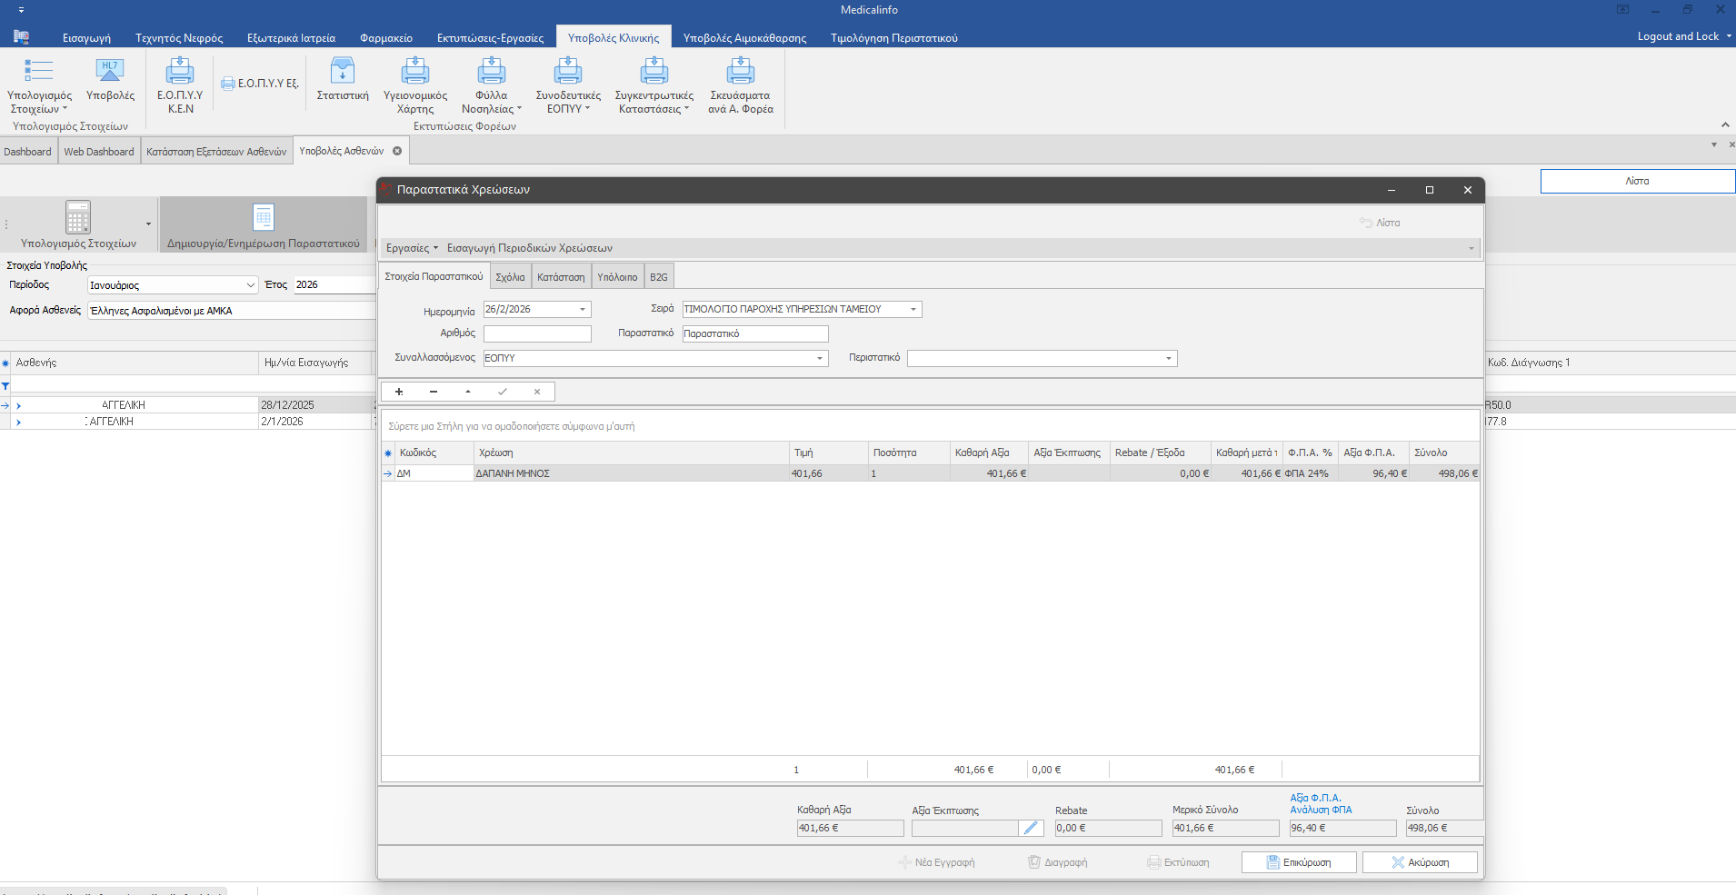Click the Υγειονομικός Χάρτης icon

[415, 72]
